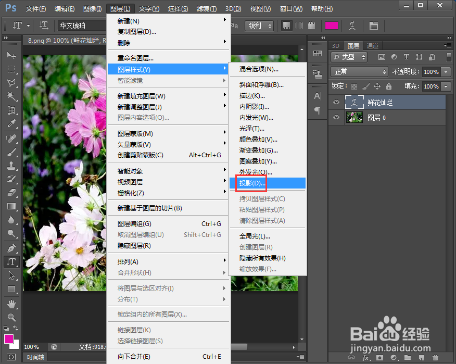This screenshot has width=456, height=364.
Task: Select the Move tool
Action: tap(11, 55)
